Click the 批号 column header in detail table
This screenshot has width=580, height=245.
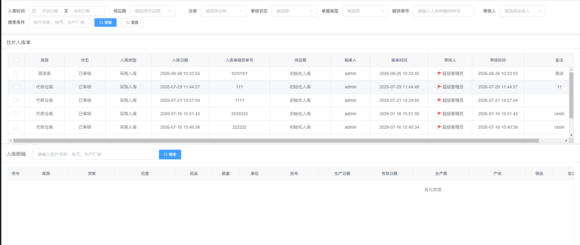coord(294,174)
